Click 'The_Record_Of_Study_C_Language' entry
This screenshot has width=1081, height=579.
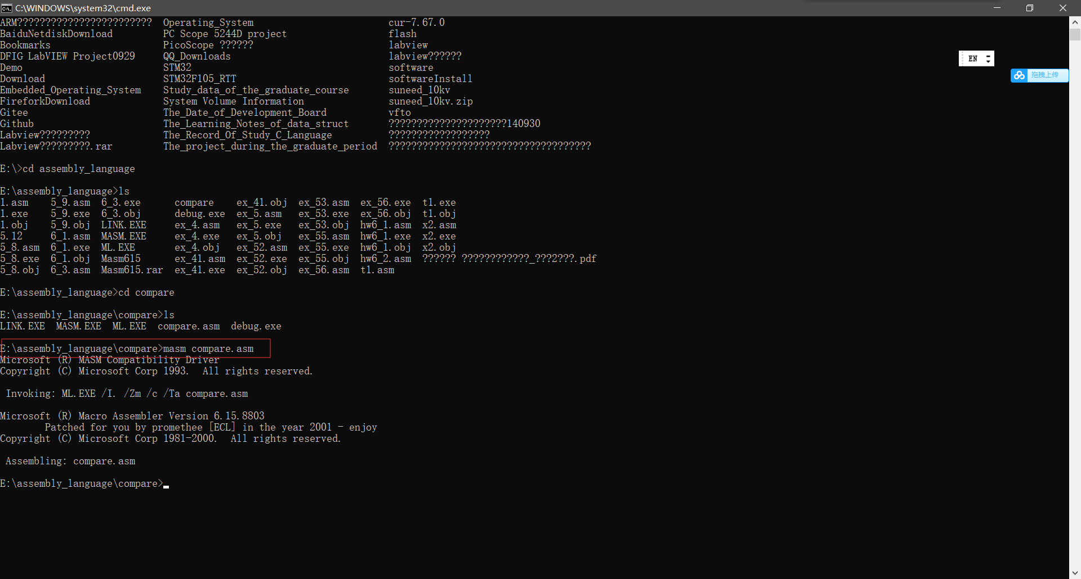click(248, 135)
